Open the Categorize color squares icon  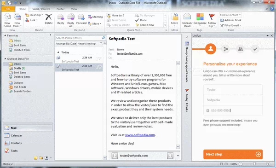[x=200, y=17]
